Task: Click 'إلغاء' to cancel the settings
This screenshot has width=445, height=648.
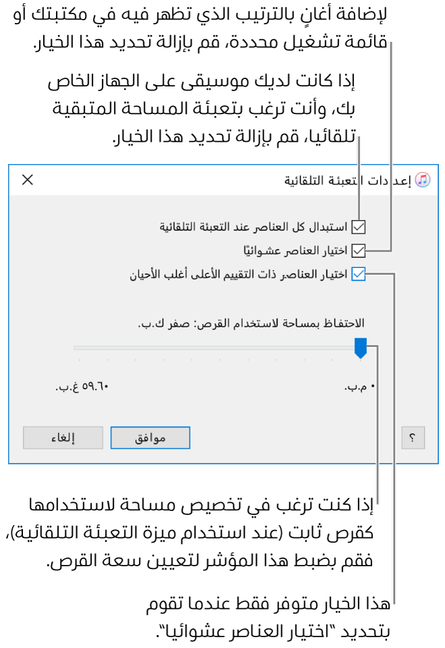Action: click(x=63, y=437)
